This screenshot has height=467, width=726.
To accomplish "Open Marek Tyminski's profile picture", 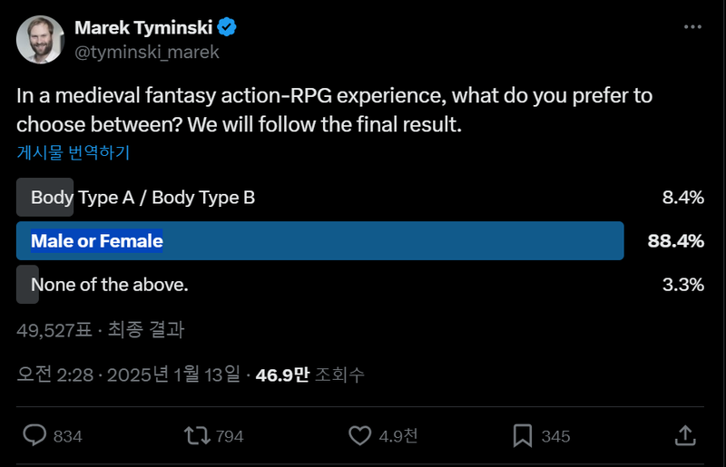I will tap(40, 40).
